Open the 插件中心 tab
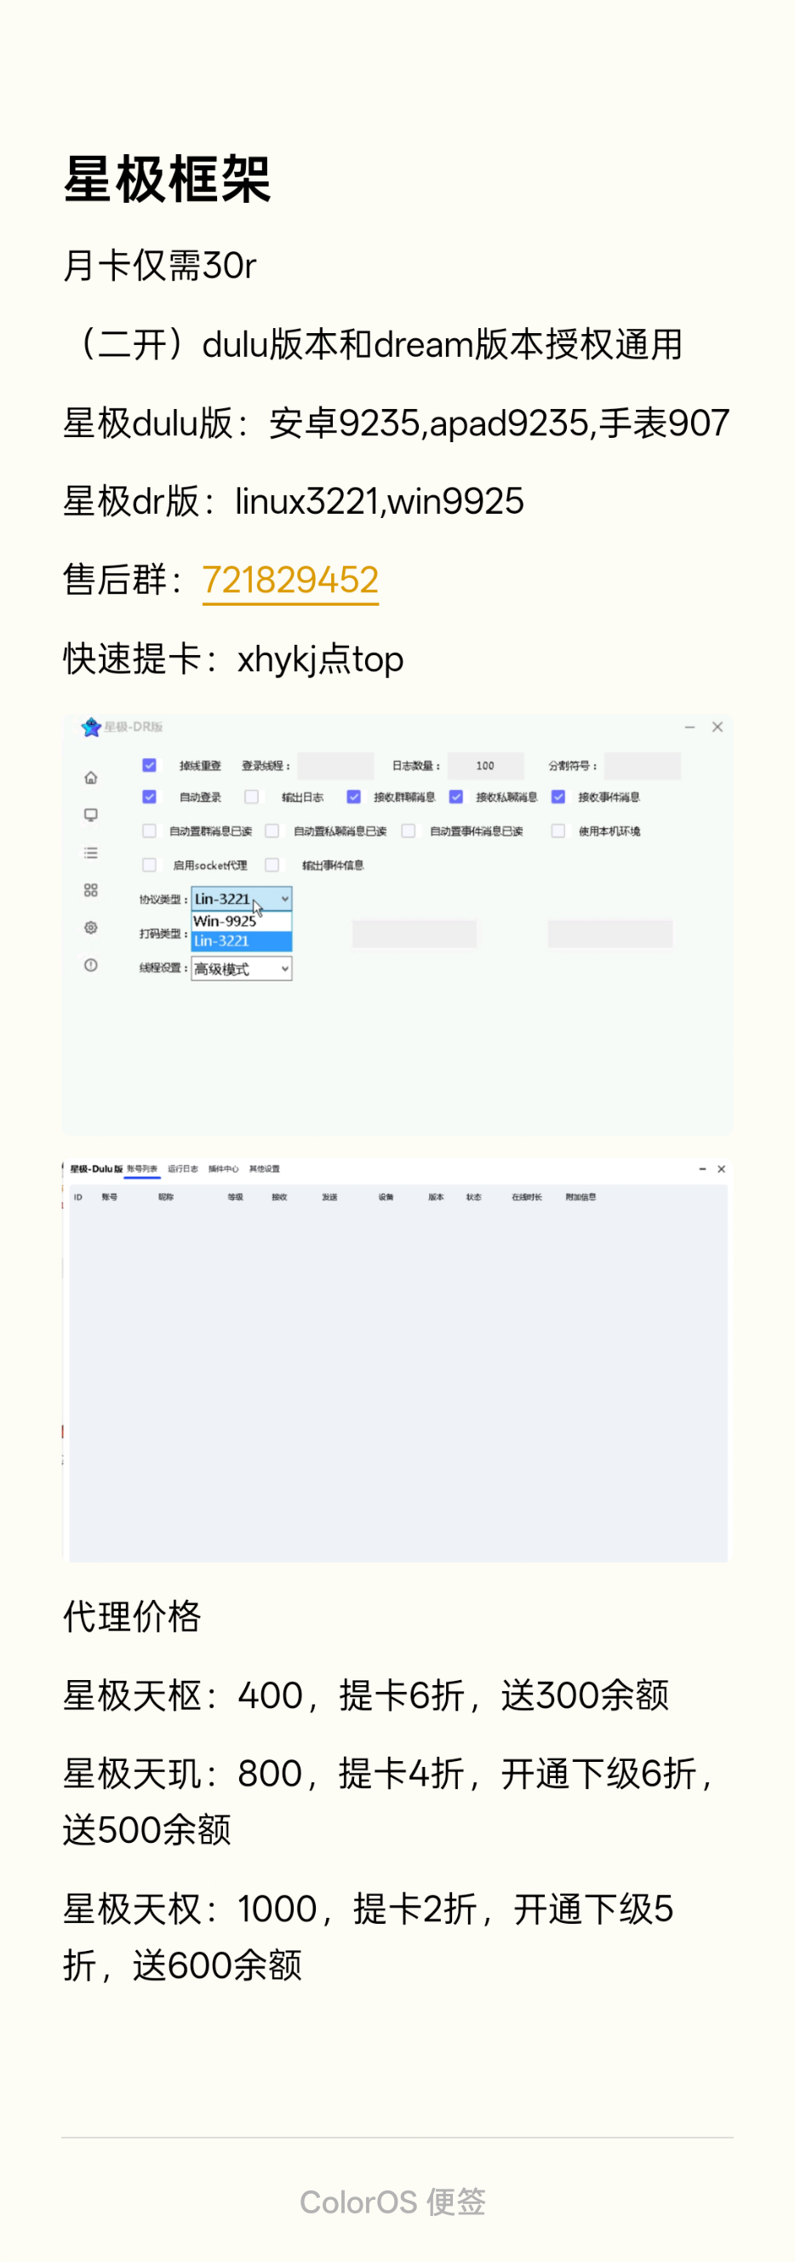 click(223, 1169)
